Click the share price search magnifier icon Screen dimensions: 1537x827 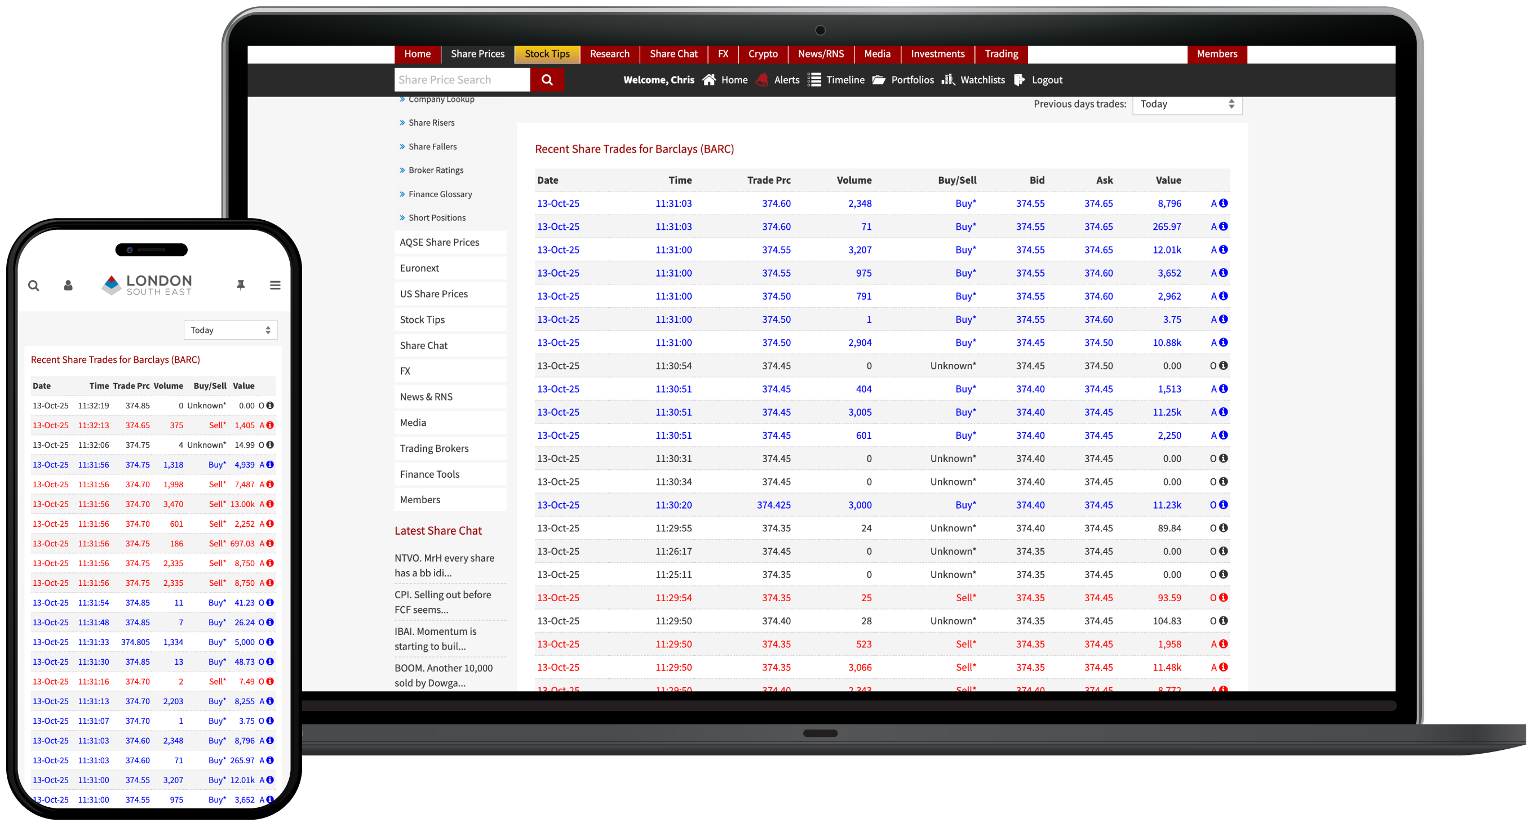click(x=547, y=79)
